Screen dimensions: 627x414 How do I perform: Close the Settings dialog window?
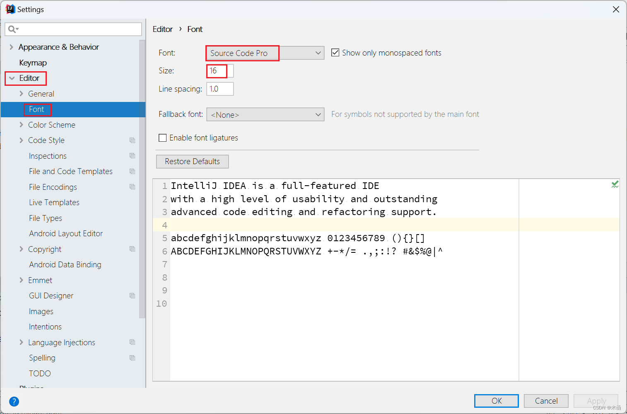click(x=616, y=9)
